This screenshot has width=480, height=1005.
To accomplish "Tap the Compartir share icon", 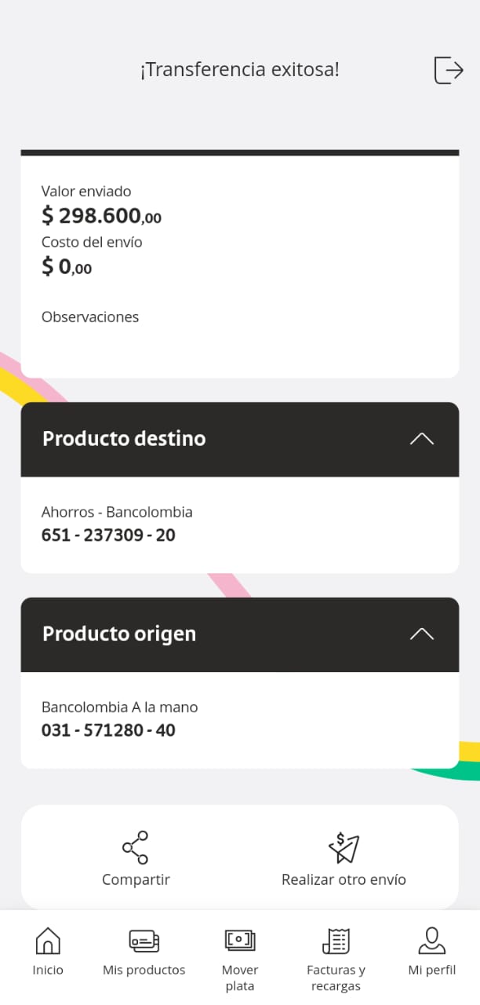I will pyautogui.click(x=135, y=847).
